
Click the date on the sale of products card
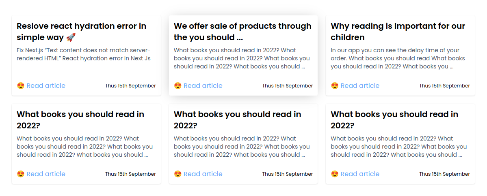pos(287,86)
